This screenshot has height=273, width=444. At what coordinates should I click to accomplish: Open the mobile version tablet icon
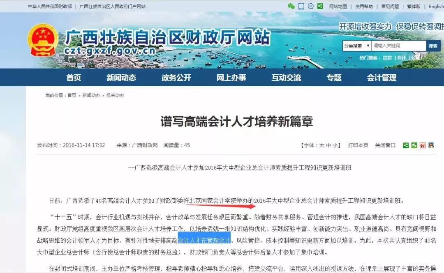point(301,6)
